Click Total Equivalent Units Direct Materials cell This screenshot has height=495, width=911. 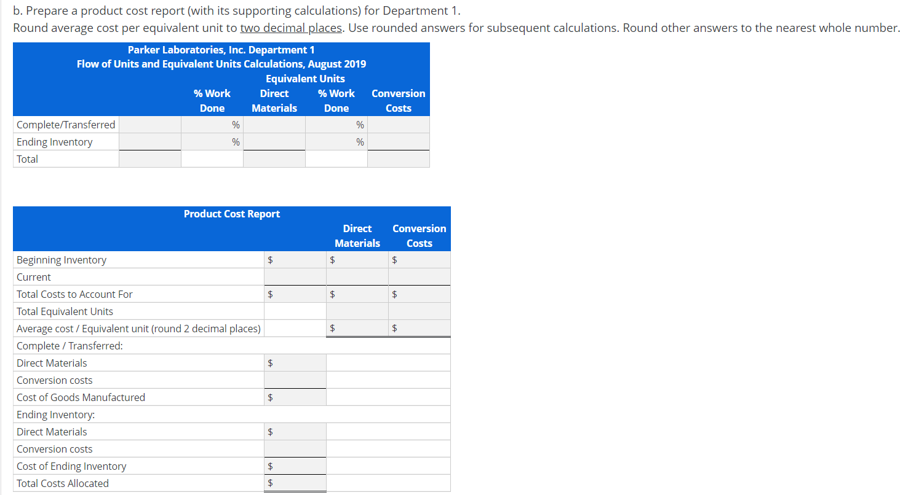coord(357,311)
